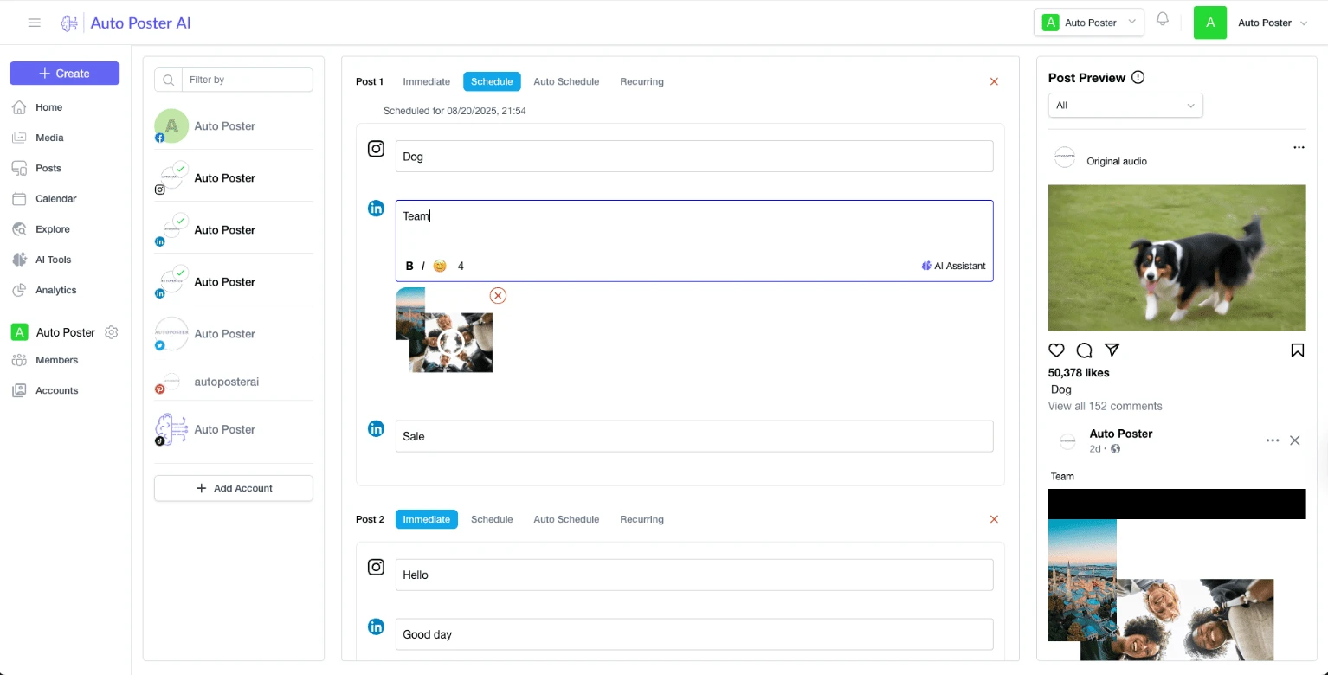Click the notification bell icon

[x=1163, y=20]
